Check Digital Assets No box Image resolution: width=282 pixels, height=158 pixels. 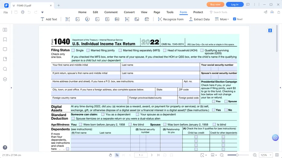click(226, 110)
